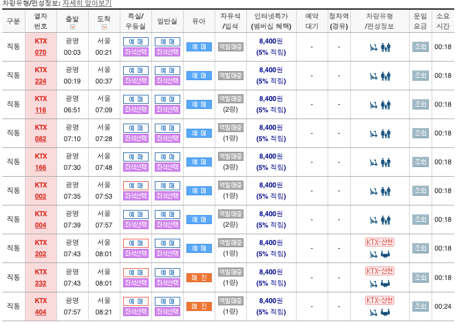Click wheelchair seat icon for KTX 116
Image resolution: width=461 pixels, height=324 pixels.
click(x=373, y=105)
